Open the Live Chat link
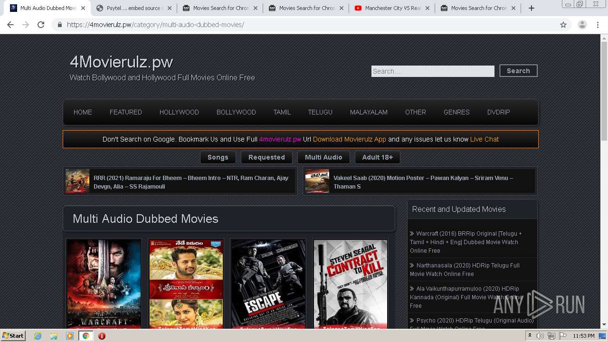Viewport: 608px width, 342px height. (x=484, y=139)
